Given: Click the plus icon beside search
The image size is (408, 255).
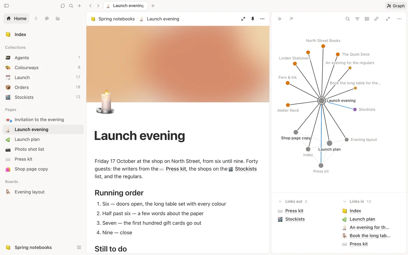Looking at the screenshot, I should coord(79,6).
